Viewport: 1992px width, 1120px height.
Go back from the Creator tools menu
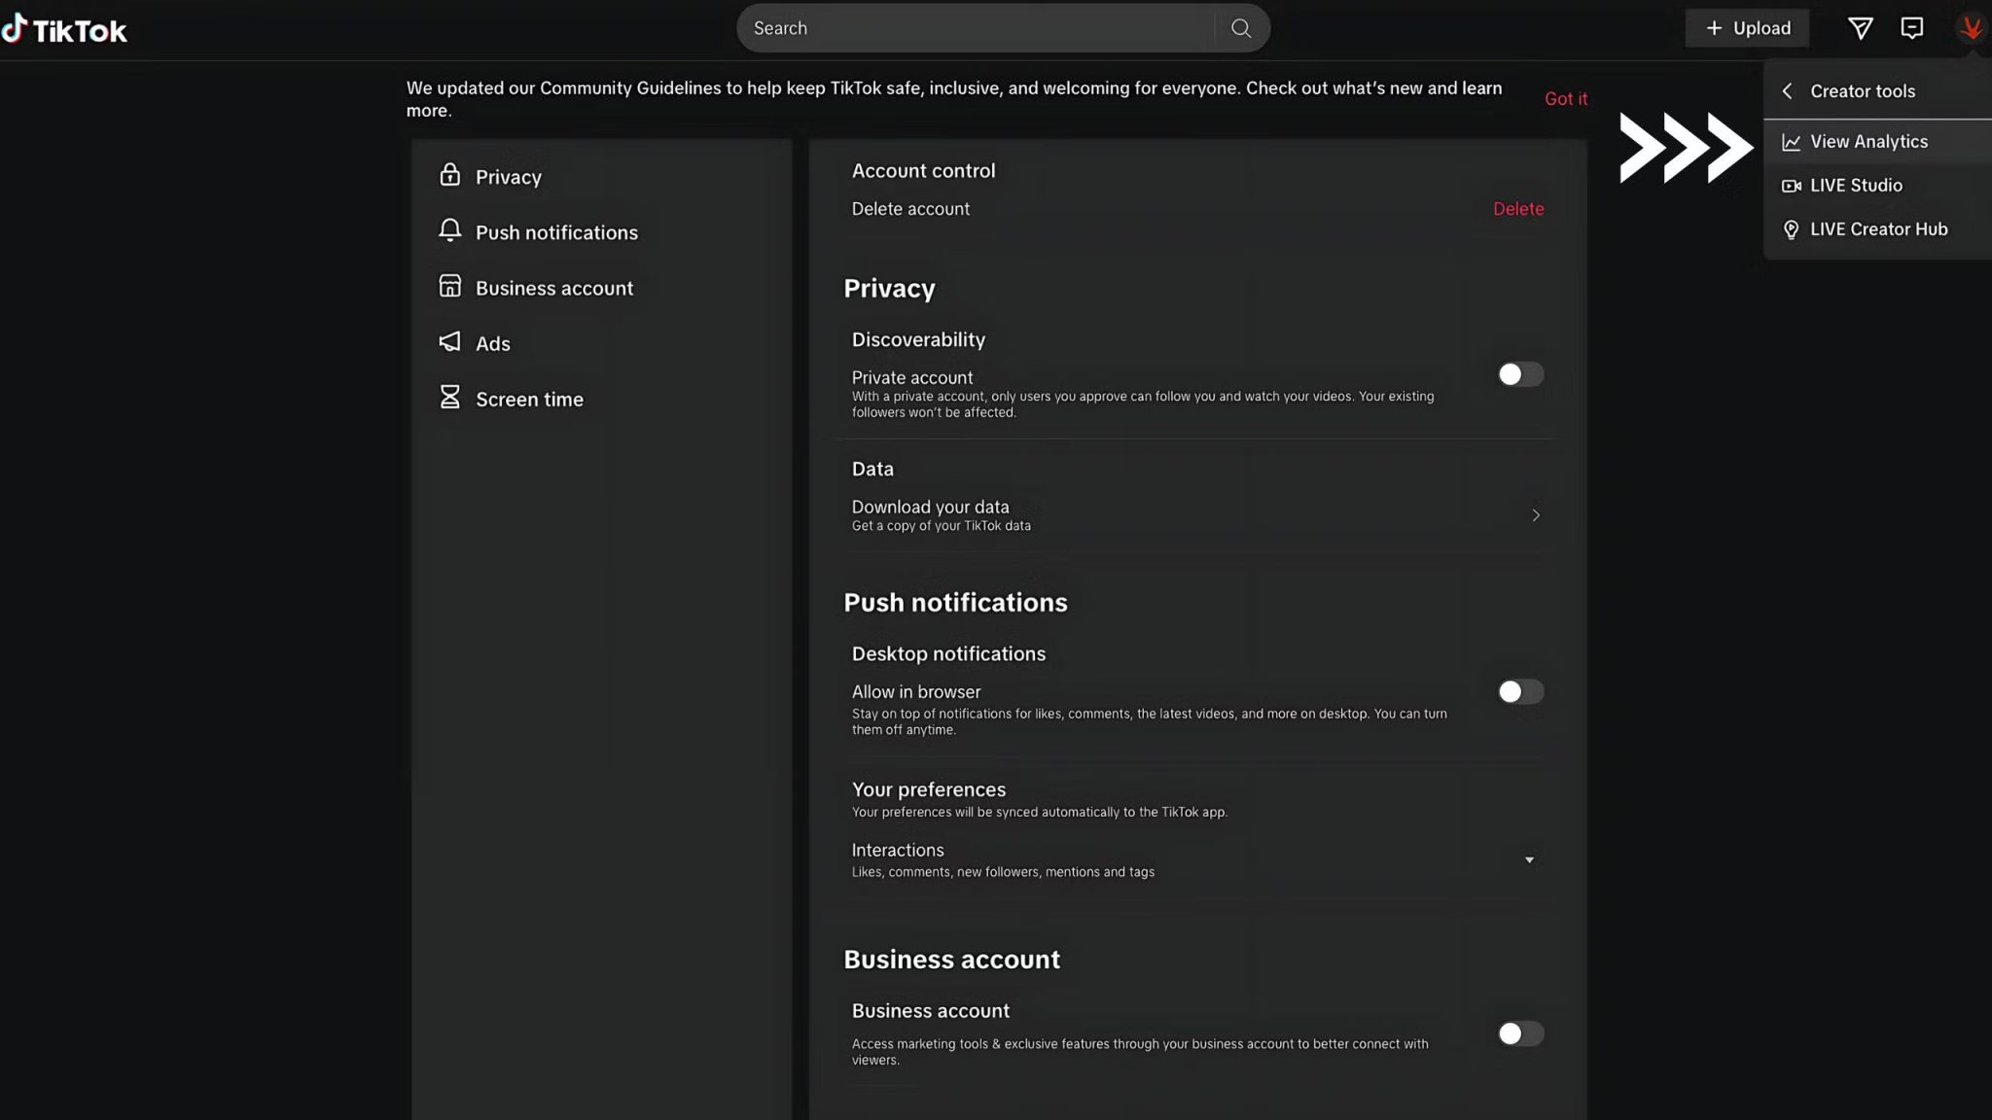[x=1787, y=91]
